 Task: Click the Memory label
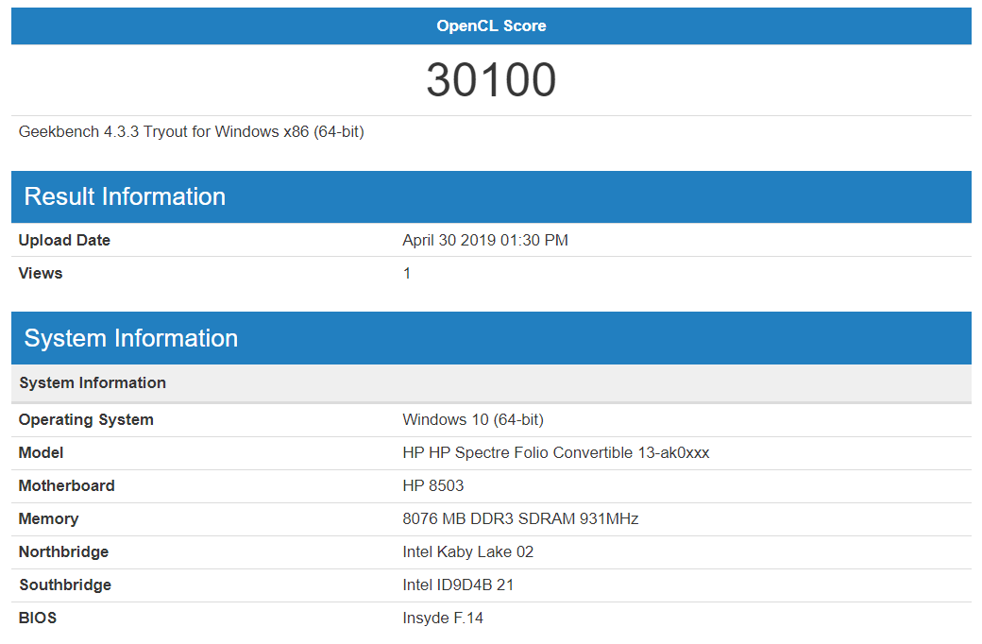(48, 518)
